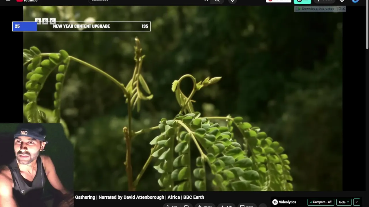Image resolution: width=369 pixels, height=207 pixels.
Task: Open the YouTube guide hamburger menu
Action: point(8,1)
